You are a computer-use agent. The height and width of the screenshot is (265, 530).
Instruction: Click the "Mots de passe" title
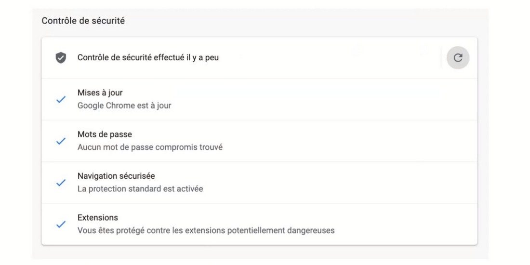(105, 134)
